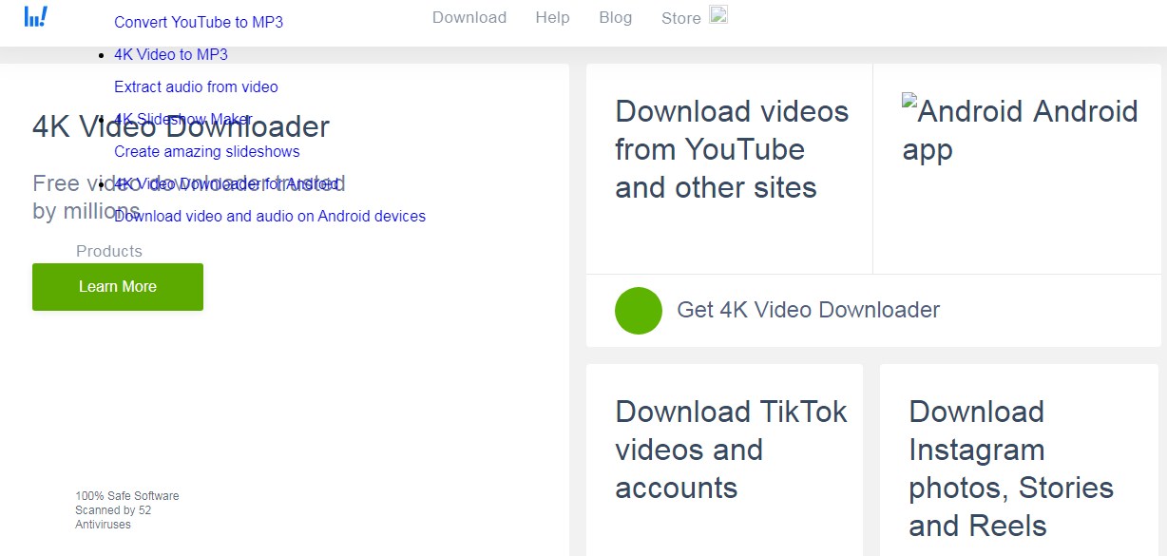The image size is (1167, 556).
Task: Open the 4K Slideshow Maker link
Action: click(182, 119)
